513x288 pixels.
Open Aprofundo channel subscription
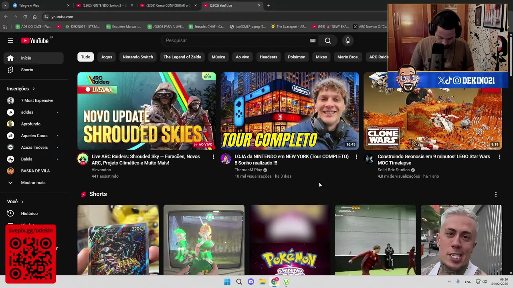pyautogui.click(x=34, y=124)
